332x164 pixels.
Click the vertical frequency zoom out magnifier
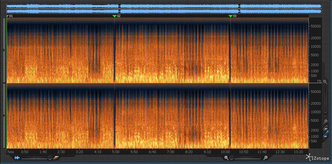[x=325, y=121]
